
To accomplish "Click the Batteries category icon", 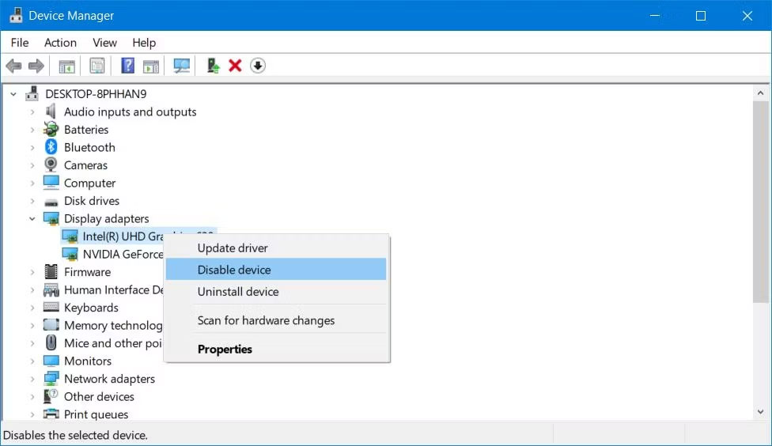I will pyautogui.click(x=51, y=130).
